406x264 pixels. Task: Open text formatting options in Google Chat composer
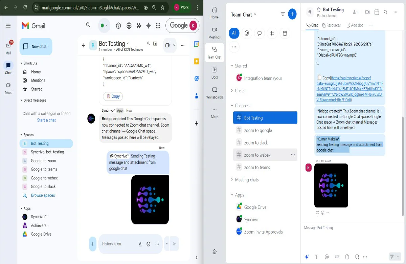140,244
